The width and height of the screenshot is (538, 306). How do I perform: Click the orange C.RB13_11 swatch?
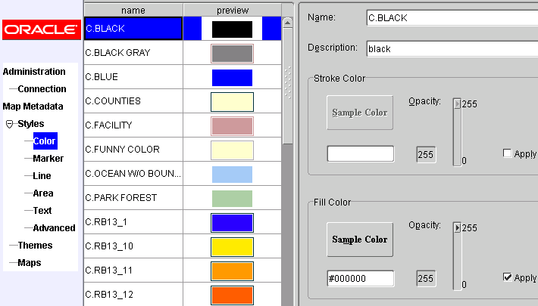coord(232,271)
